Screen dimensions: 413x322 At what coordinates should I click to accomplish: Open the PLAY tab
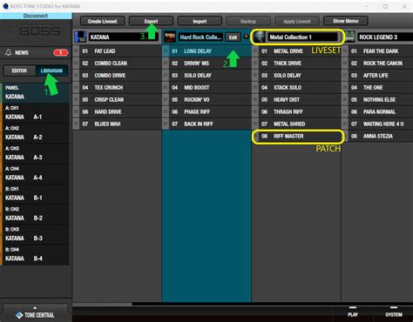click(x=353, y=313)
